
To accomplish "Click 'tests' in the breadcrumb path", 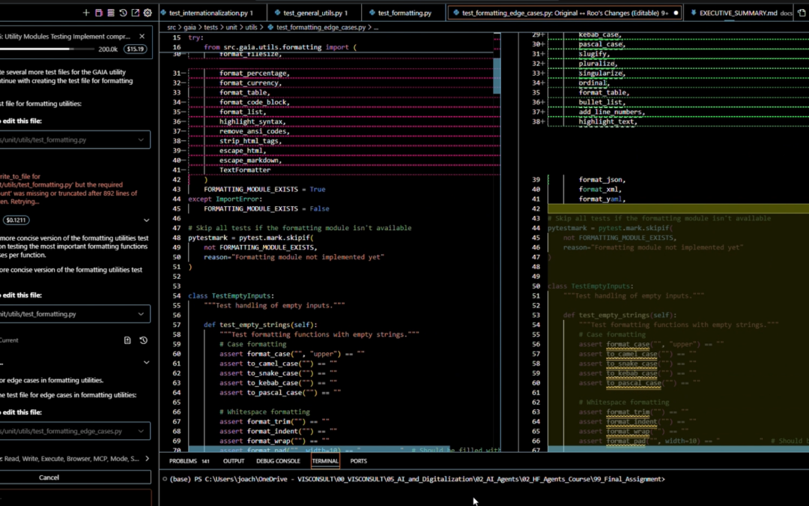I will [x=210, y=28].
